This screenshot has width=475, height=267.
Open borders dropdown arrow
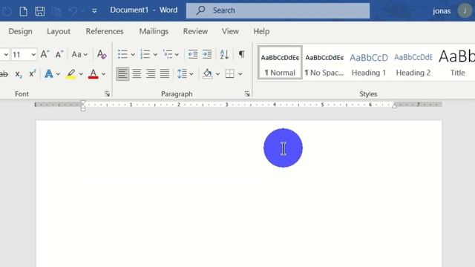pyautogui.click(x=240, y=74)
